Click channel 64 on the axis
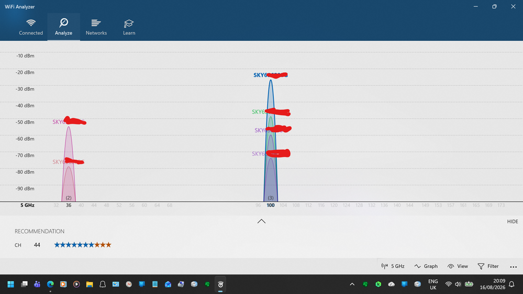 [157, 206]
